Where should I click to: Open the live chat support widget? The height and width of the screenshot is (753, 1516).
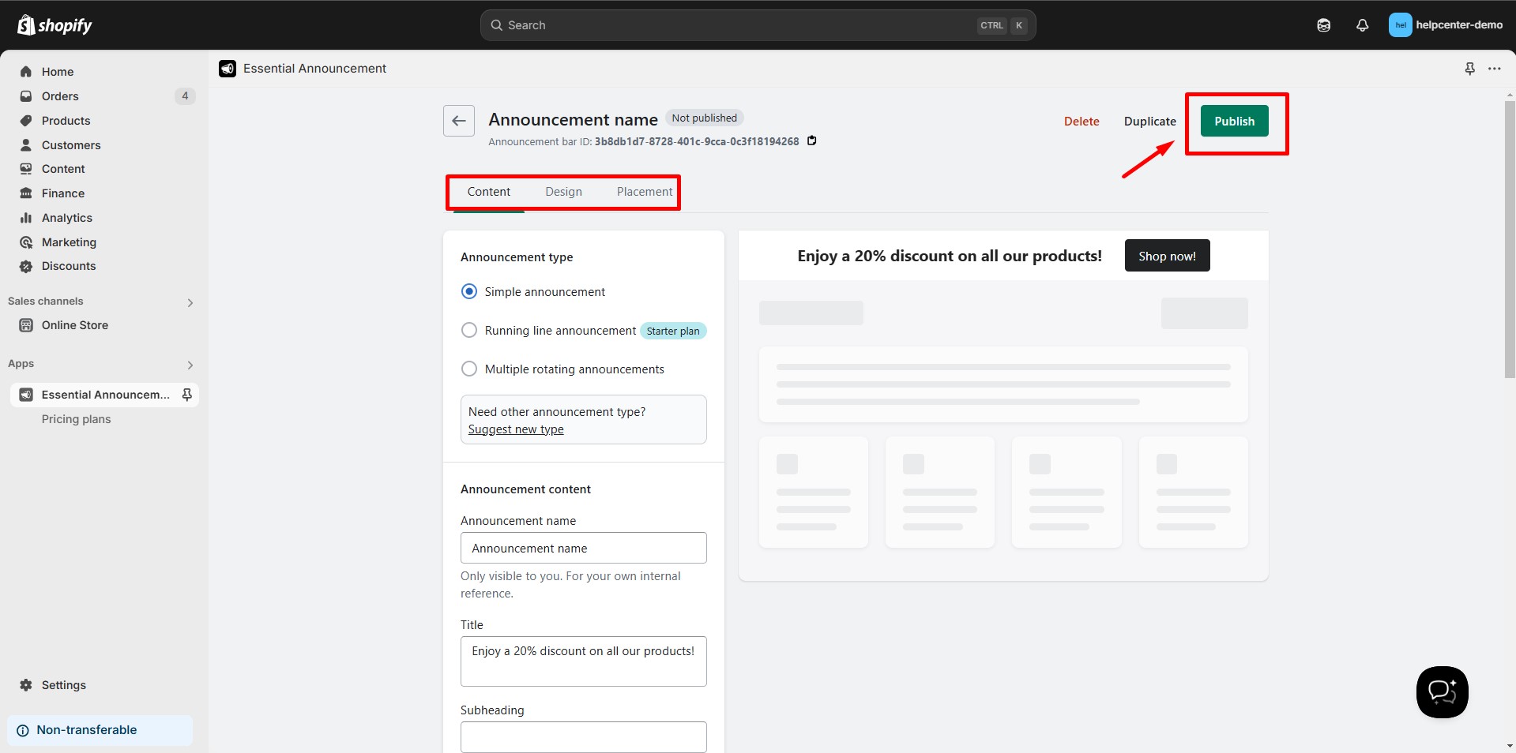click(1442, 692)
